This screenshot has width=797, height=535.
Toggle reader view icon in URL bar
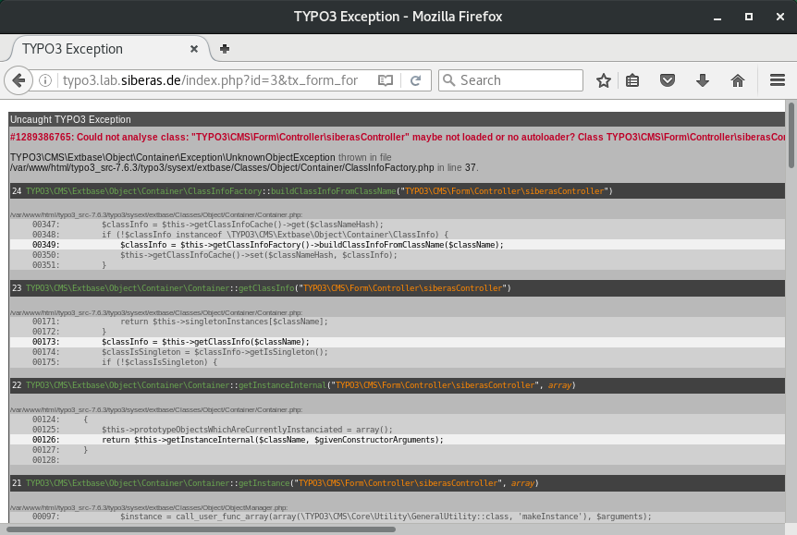pos(386,80)
